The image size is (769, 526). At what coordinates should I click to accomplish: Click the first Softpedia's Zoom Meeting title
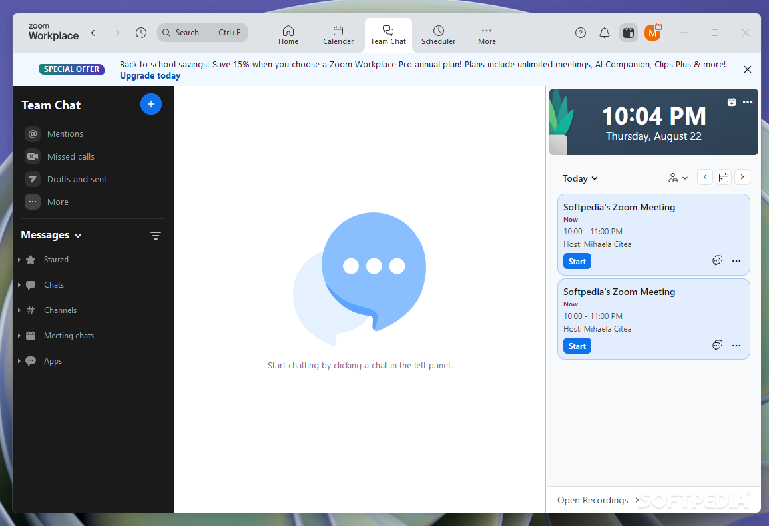tap(619, 207)
